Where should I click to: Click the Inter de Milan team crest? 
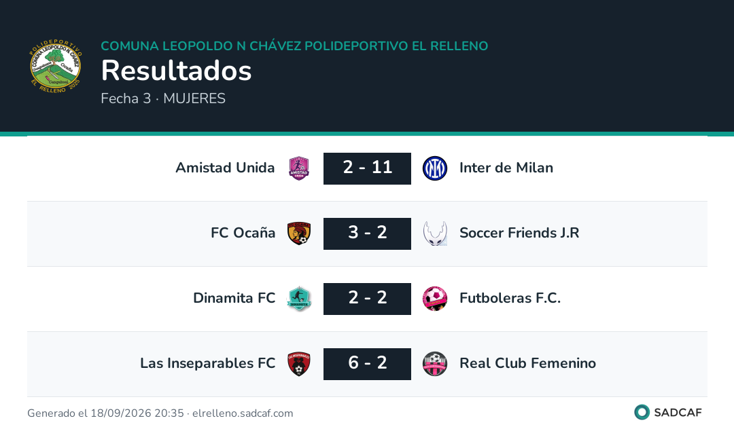click(x=435, y=168)
